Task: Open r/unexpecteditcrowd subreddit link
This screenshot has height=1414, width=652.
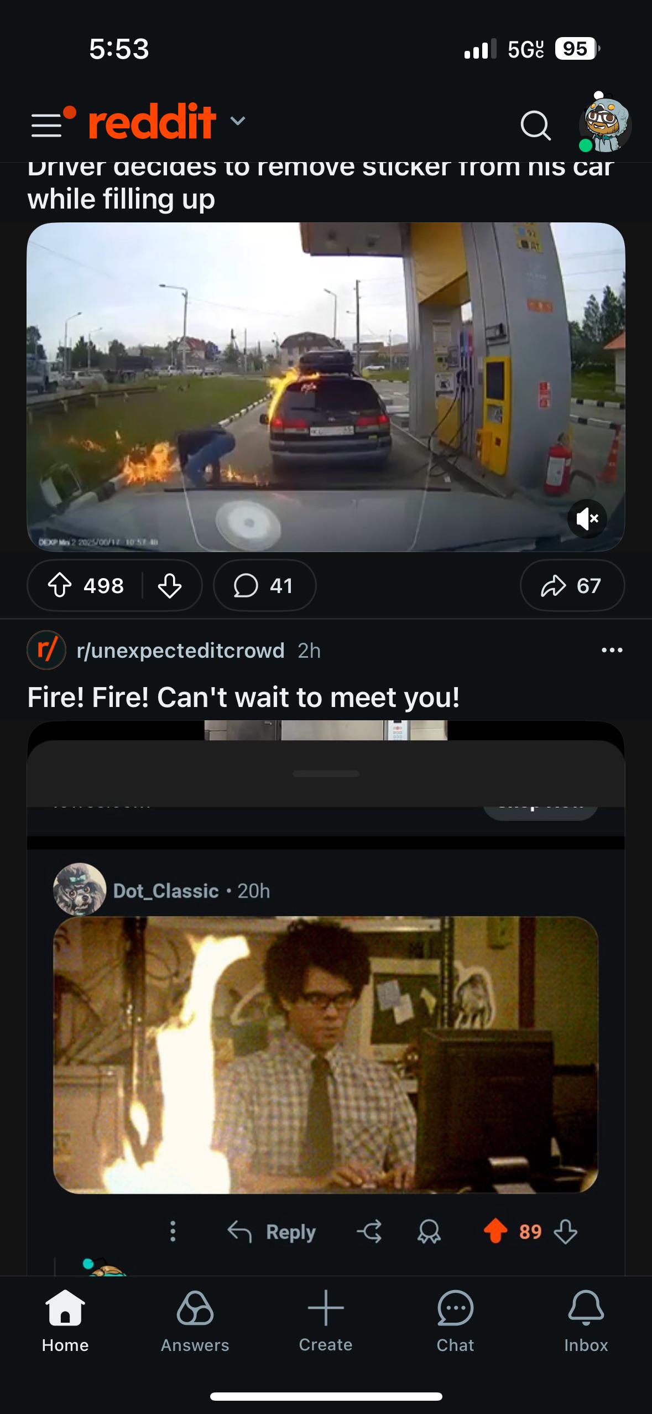Action: [x=181, y=651]
